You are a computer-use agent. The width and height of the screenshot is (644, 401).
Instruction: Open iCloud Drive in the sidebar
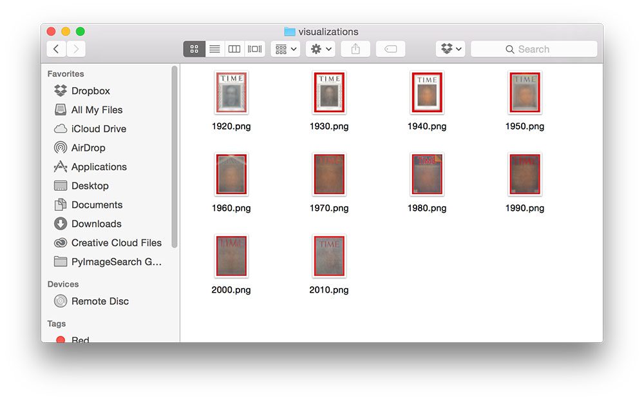coord(98,129)
